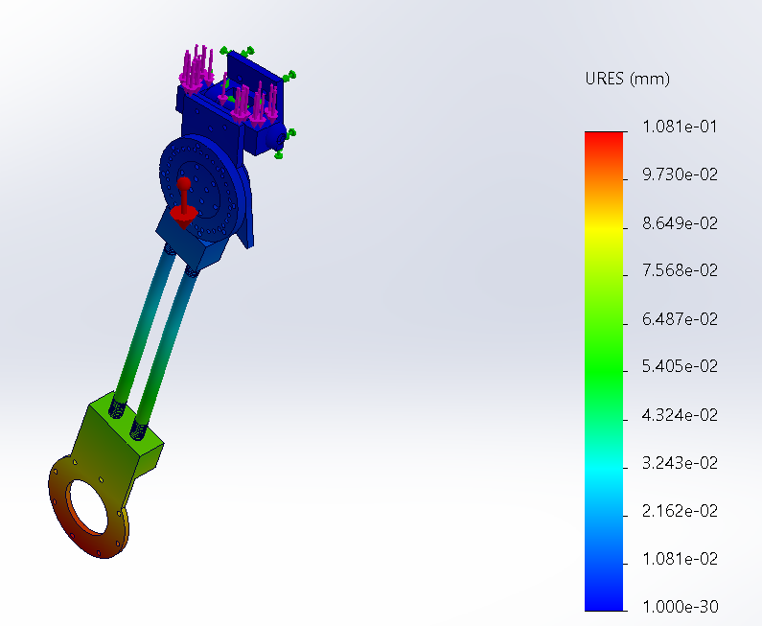Select the red gravity arrow symbol
The image size is (762, 626).
[x=183, y=203]
